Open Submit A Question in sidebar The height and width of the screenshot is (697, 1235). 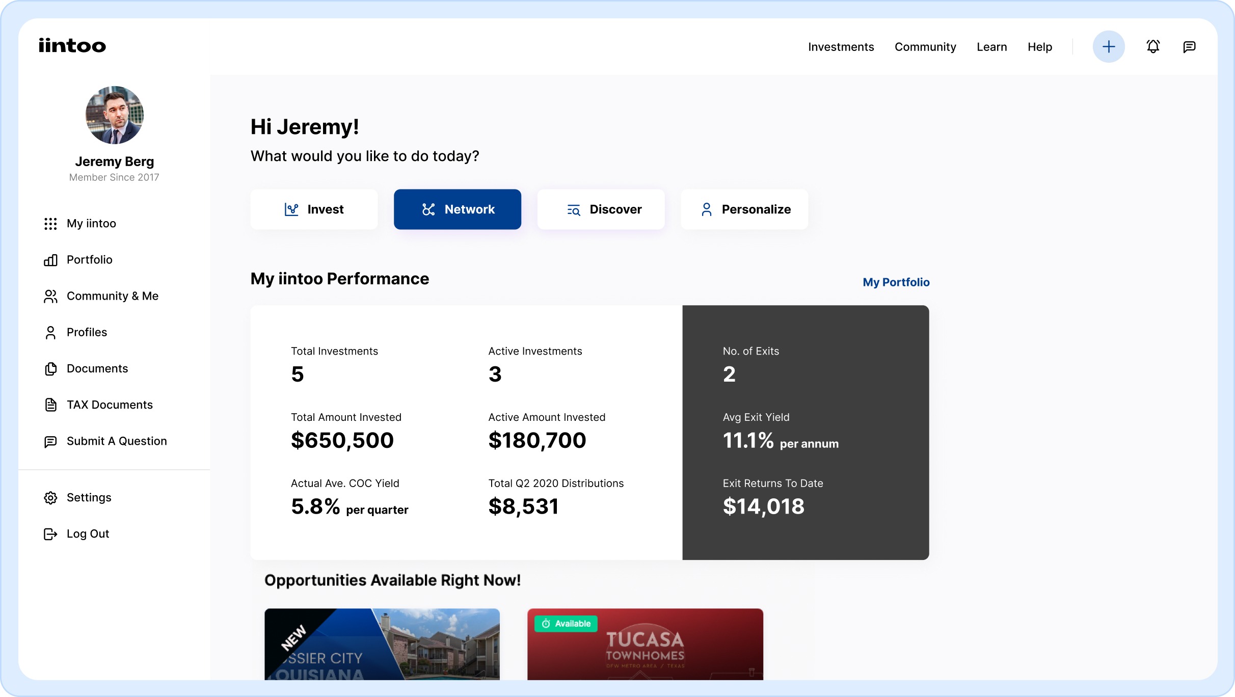click(x=116, y=441)
